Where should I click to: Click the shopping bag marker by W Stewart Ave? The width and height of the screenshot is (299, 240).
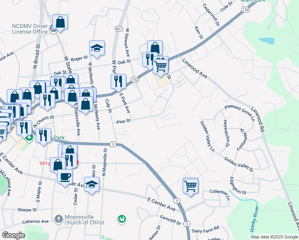click(155, 48)
